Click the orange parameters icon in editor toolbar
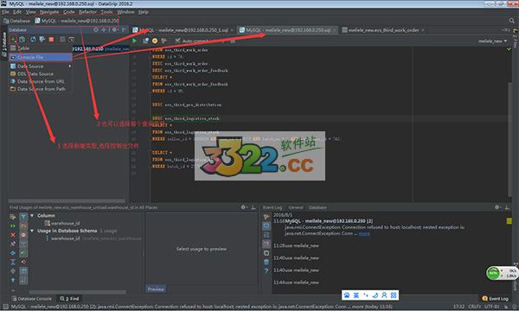This screenshot has height=311, width=519. tap(155, 41)
